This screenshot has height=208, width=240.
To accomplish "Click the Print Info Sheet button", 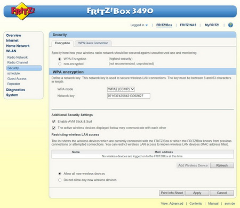I will (172, 193).
